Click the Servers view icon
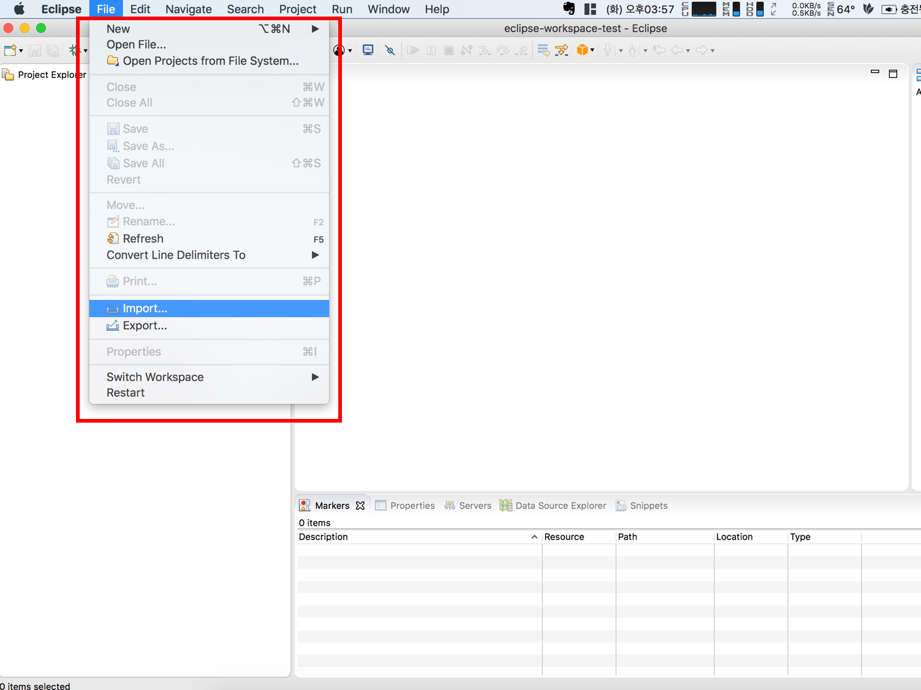The height and width of the screenshot is (690, 921). [450, 505]
